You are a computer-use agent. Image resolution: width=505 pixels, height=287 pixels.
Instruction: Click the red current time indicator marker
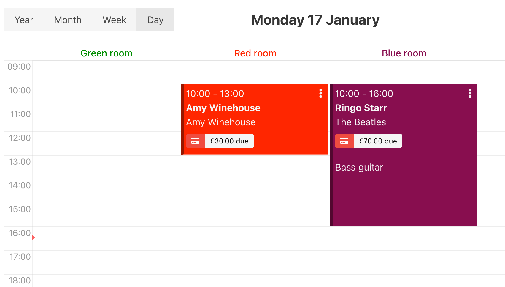(34, 238)
